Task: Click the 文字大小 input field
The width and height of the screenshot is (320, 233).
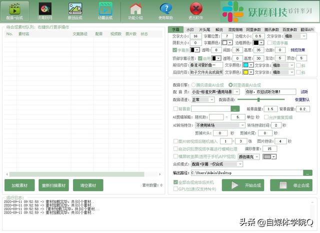Action: pos(196,36)
